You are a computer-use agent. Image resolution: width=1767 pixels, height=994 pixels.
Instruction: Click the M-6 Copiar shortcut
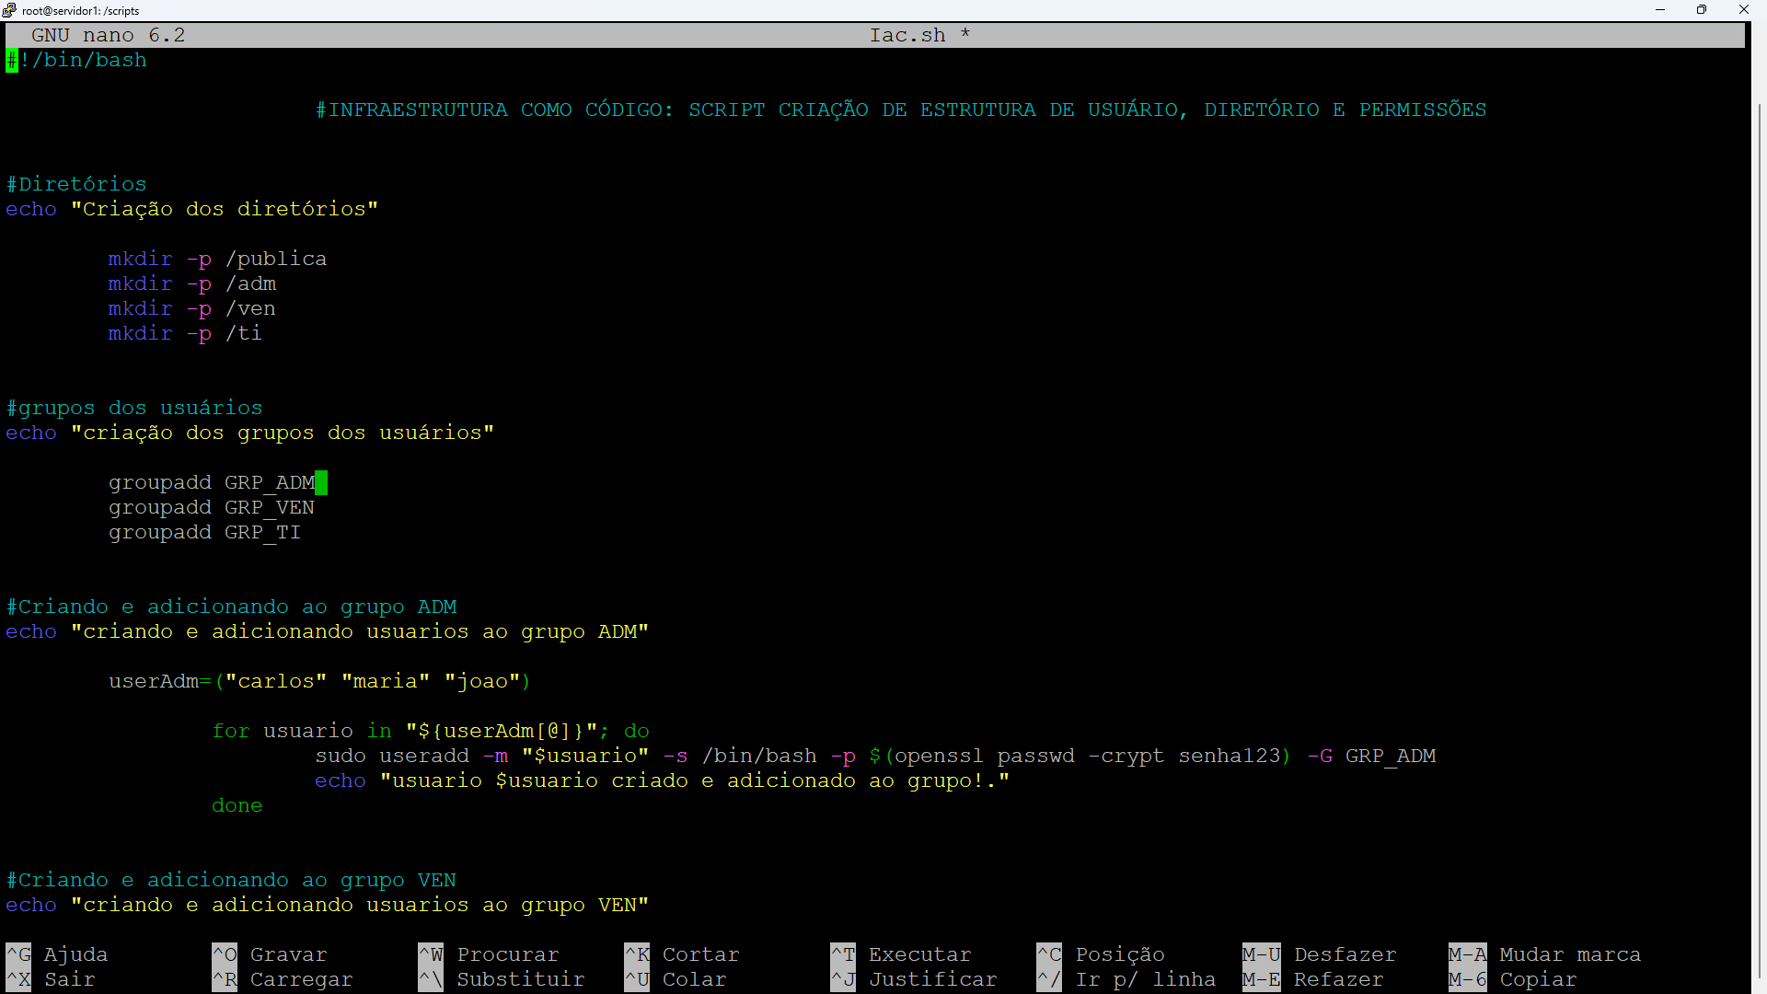coord(1513,979)
